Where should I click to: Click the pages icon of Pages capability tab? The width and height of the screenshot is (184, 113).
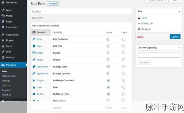[34, 46]
